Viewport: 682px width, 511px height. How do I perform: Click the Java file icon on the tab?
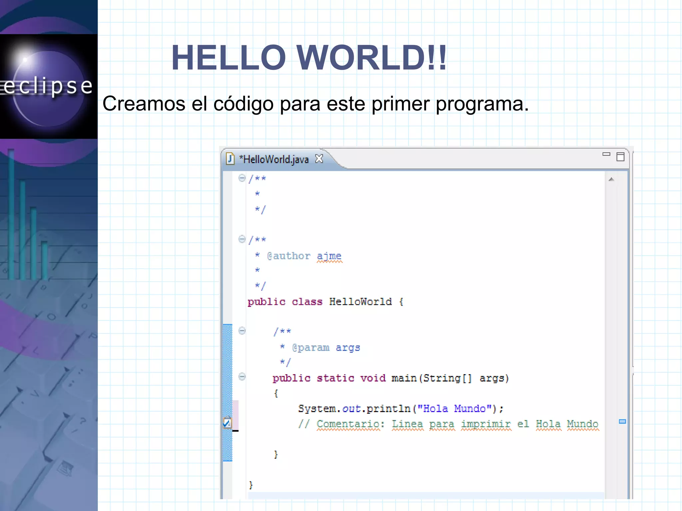(230, 159)
